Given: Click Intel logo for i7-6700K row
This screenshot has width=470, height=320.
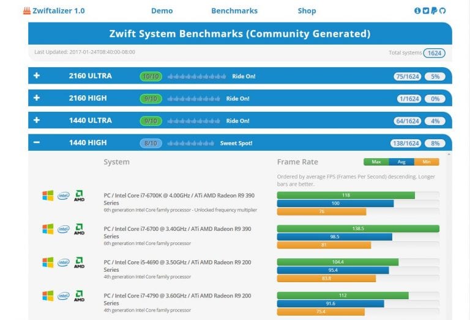Looking at the screenshot, I should pos(64,195).
